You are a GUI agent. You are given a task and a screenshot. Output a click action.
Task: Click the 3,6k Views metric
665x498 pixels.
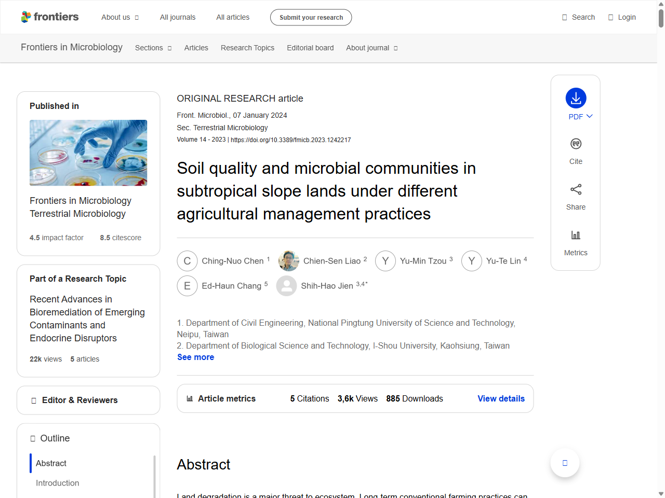tap(357, 398)
